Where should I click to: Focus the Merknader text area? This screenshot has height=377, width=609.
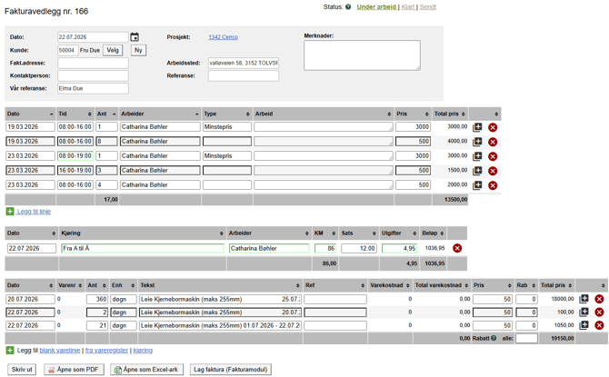tap(362, 55)
